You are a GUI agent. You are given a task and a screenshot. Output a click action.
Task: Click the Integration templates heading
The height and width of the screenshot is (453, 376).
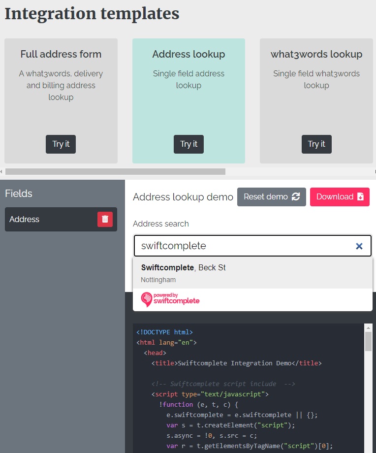pos(92,14)
